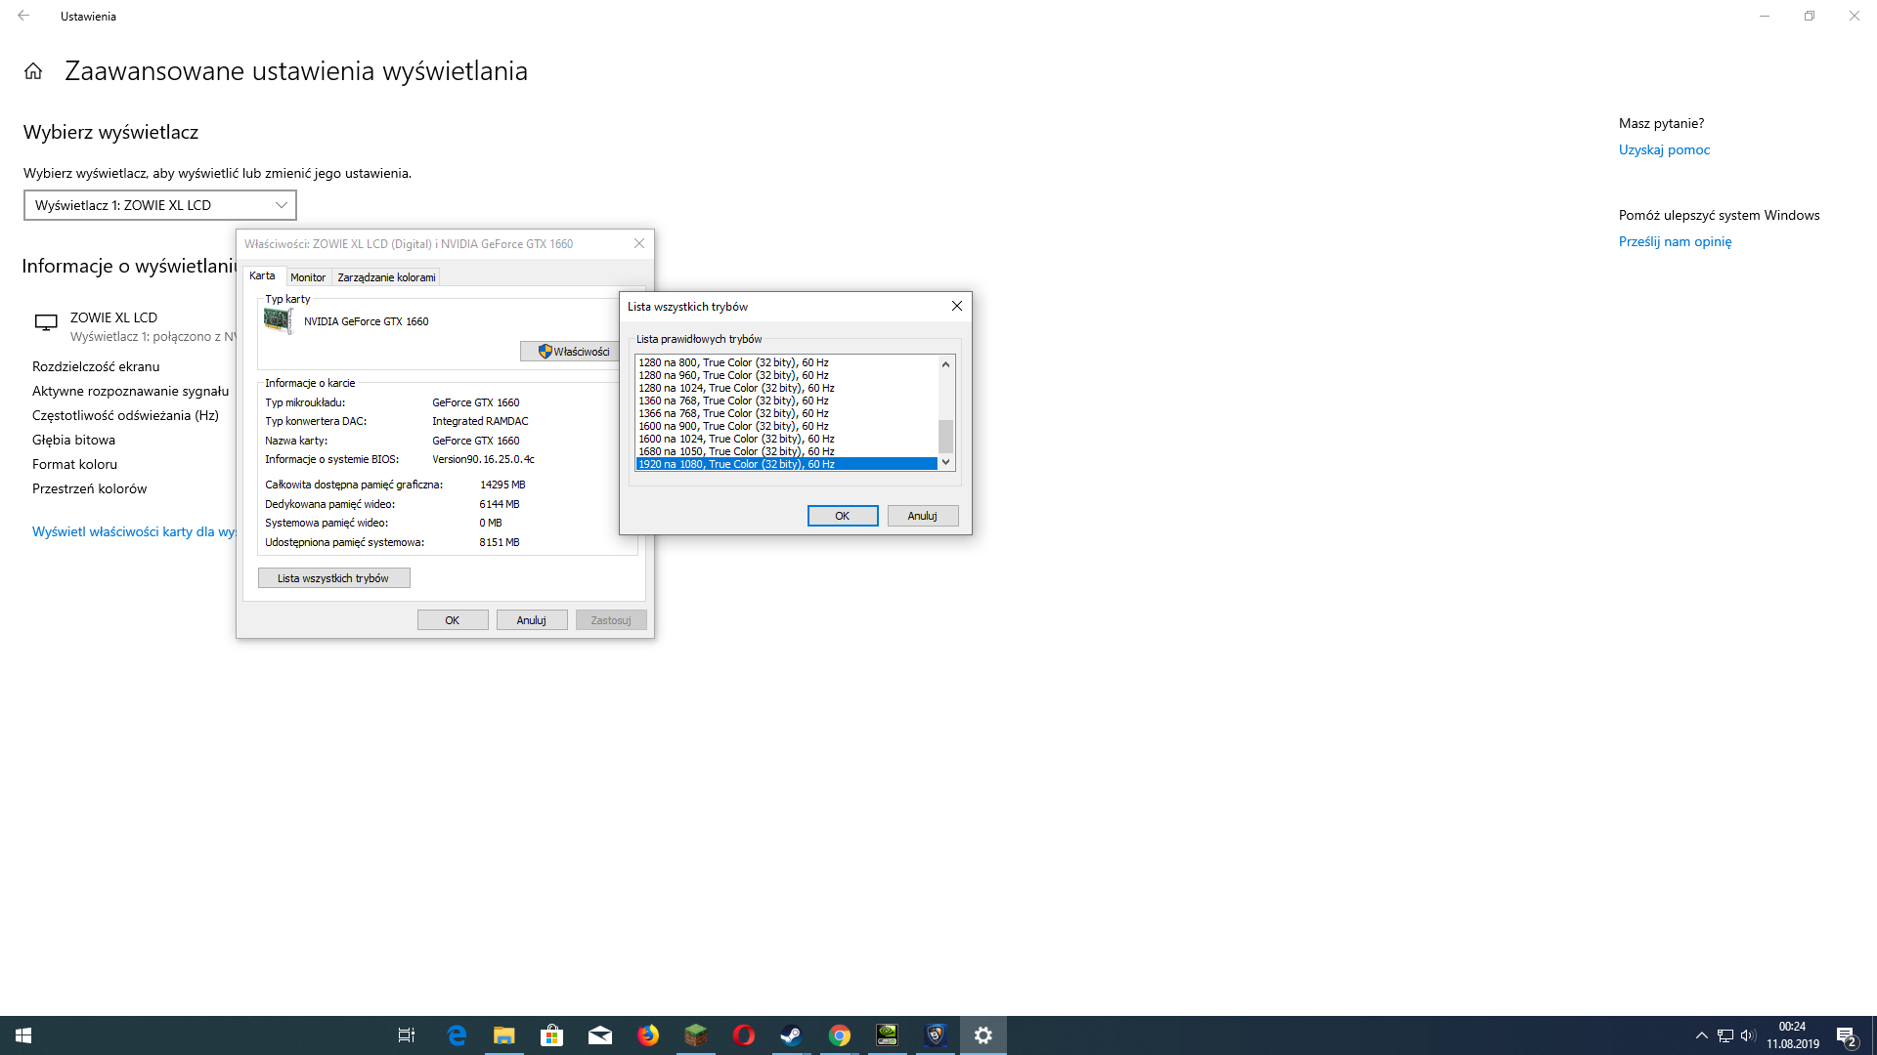Open Steam from the taskbar
The image size is (1877, 1055).
[x=791, y=1035]
